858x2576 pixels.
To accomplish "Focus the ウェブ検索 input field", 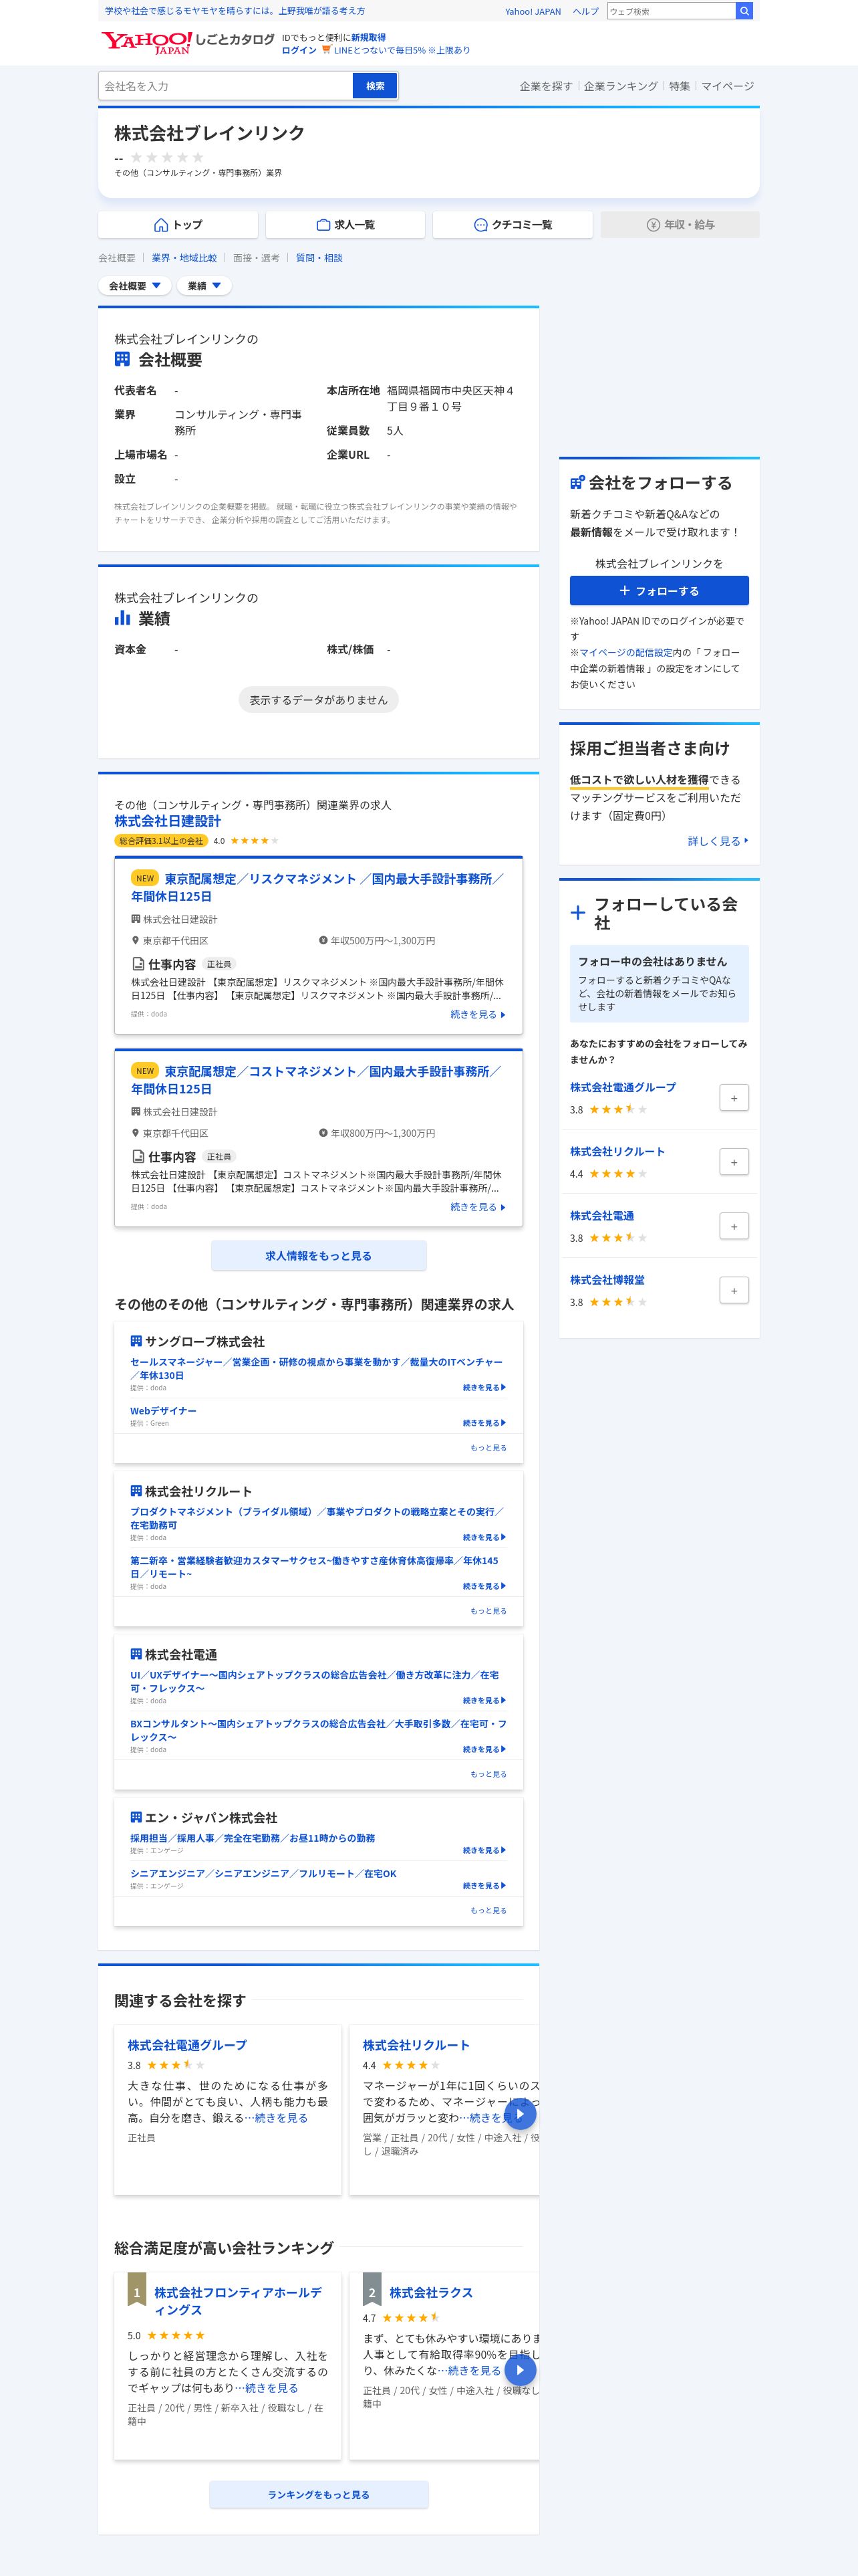I will tap(671, 11).
